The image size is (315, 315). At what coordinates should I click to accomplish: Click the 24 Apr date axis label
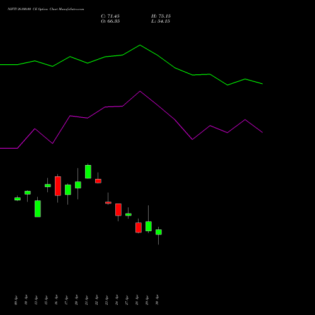point(117,301)
